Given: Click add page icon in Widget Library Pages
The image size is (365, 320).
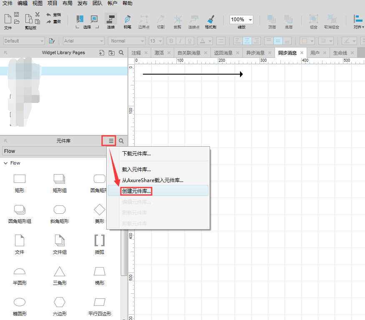Looking at the screenshot, I should tap(102, 53).
